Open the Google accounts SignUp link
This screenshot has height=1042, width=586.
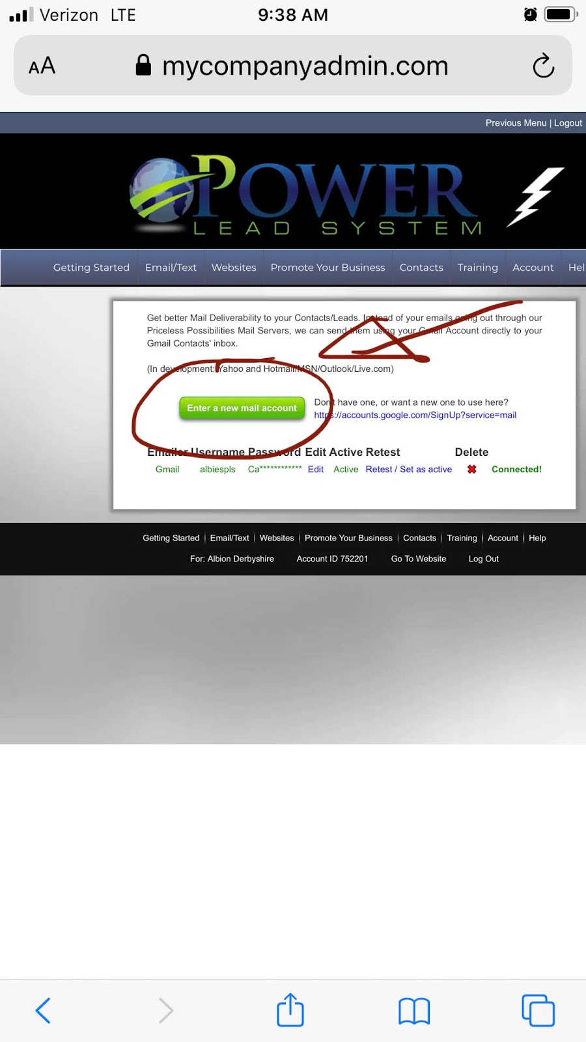click(x=415, y=415)
